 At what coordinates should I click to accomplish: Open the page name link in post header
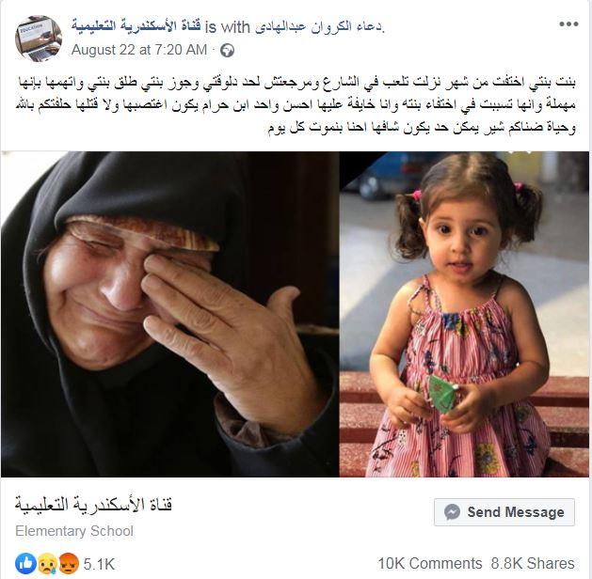[x=136, y=26]
